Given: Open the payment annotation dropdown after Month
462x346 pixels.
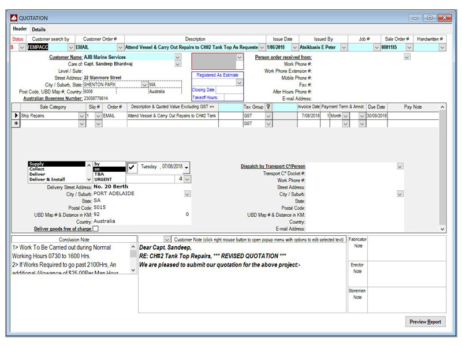Looking at the screenshot, I should pos(362,116).
